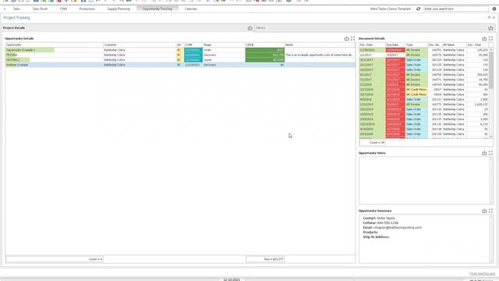
Task: Maximize the Opportunity Summary panel
Action: pos(490,211)
